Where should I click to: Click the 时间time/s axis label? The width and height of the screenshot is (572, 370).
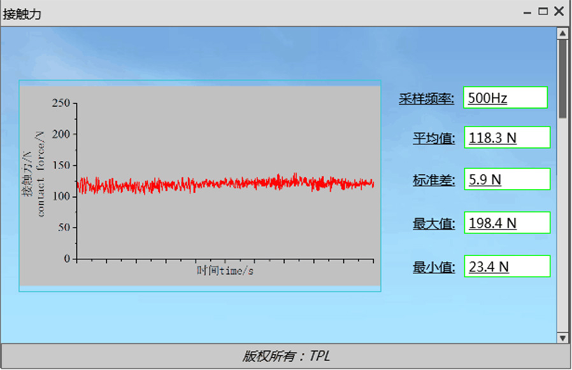[225, 271]
